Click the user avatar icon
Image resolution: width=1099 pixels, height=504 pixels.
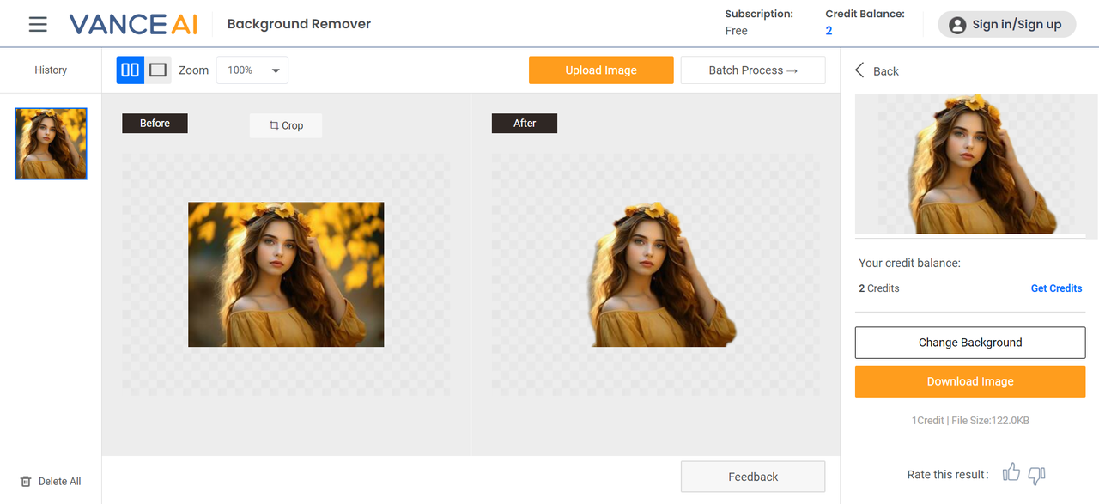click(x=957, y=25)
